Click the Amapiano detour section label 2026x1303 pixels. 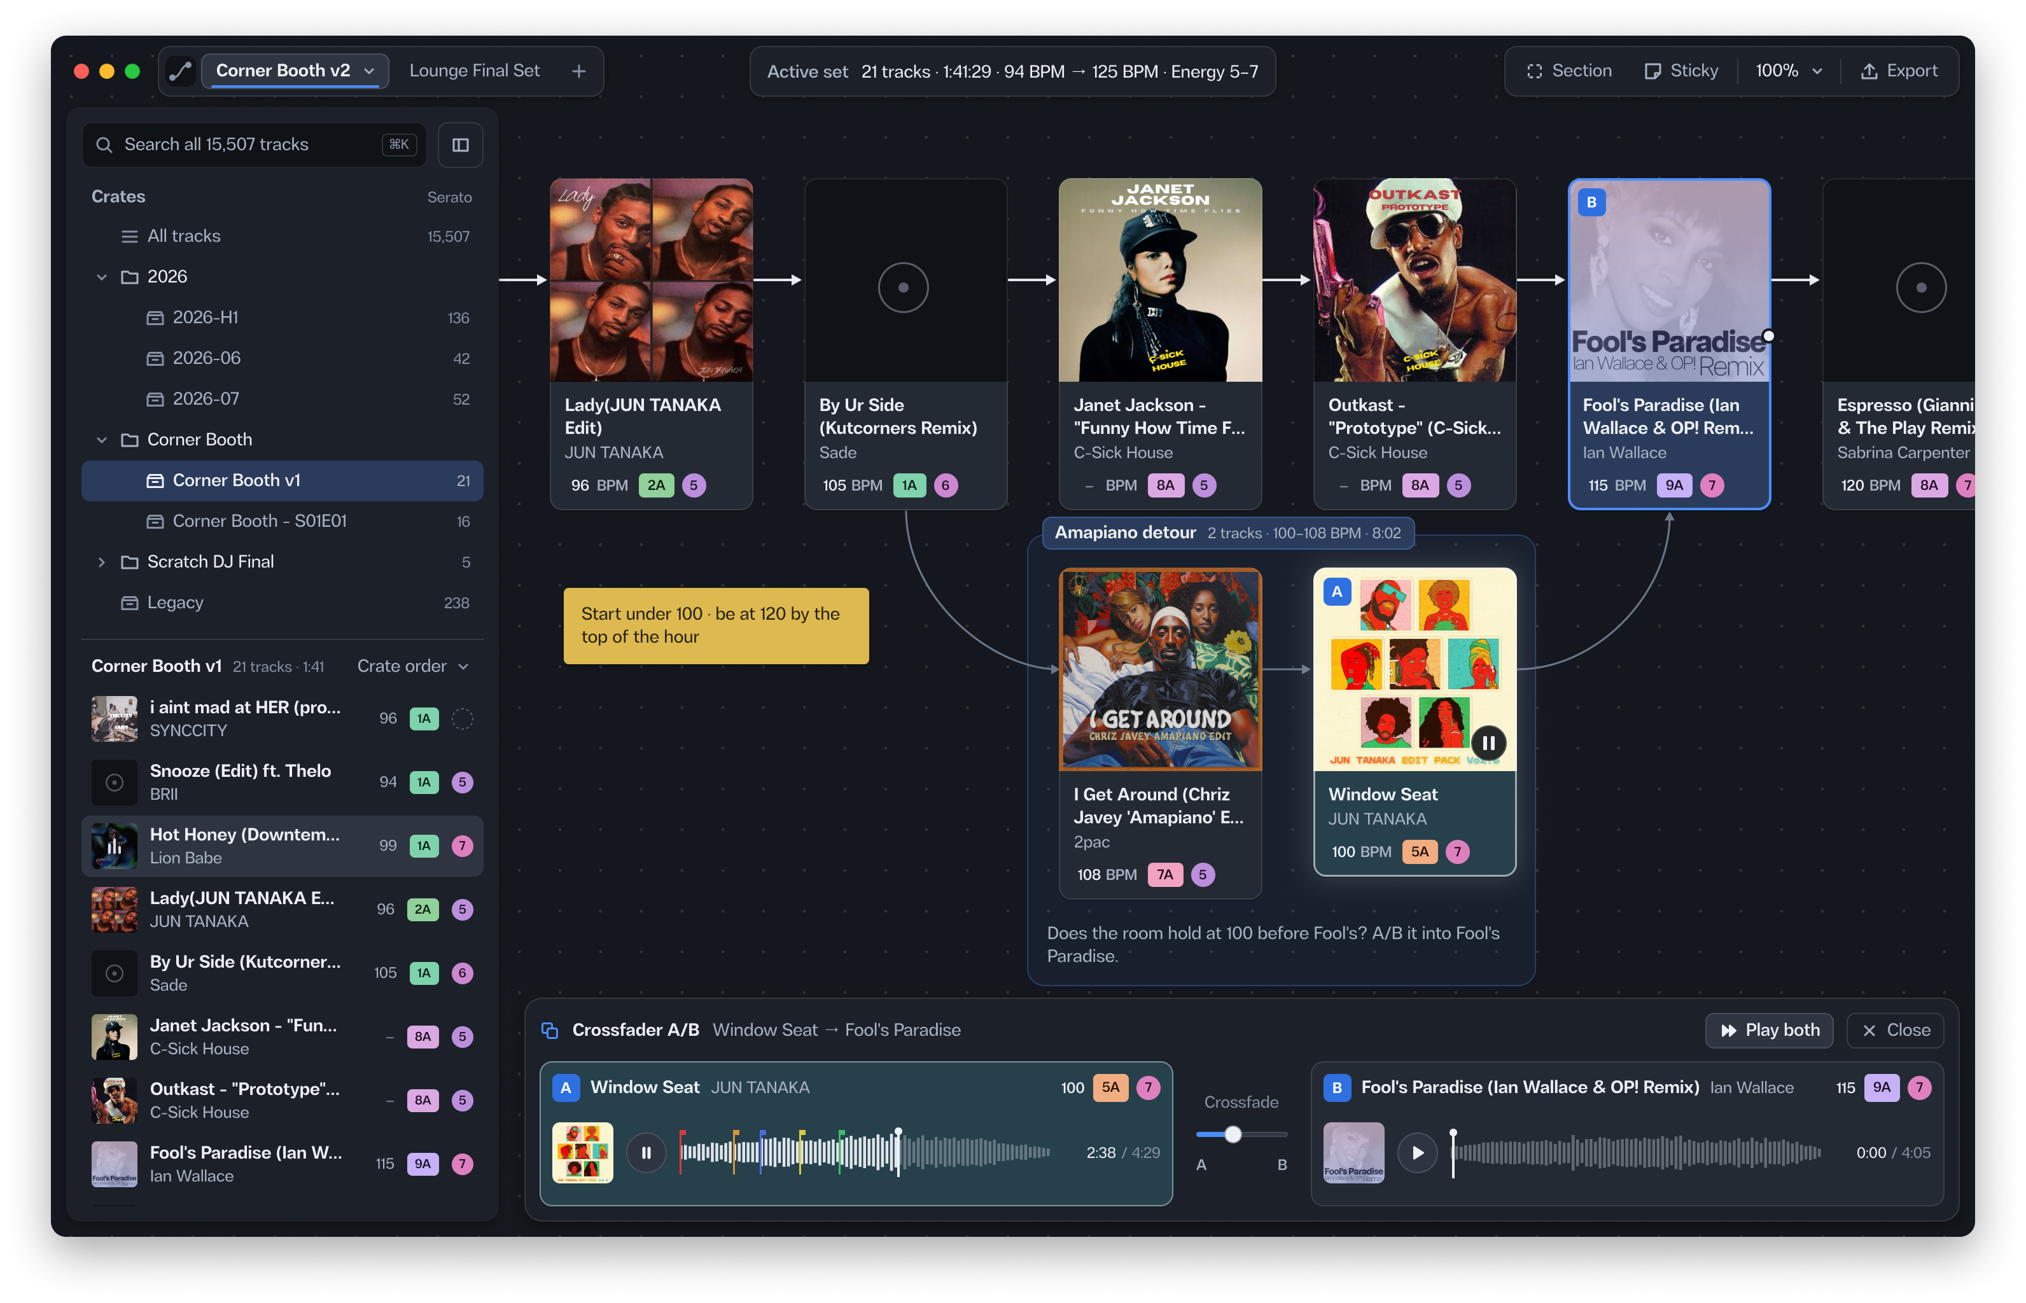click(x=1228, y=533)
